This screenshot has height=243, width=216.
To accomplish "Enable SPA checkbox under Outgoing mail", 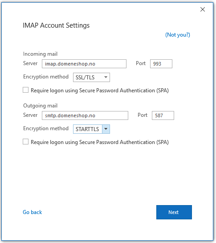I will point(25,142).
